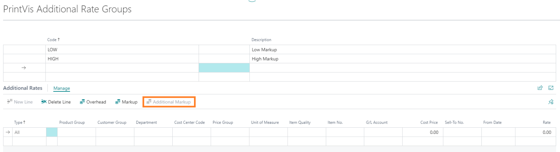Click the empty Description field in the new row
The height and width of the screenshot is (152, 560).
click(403, 68)
